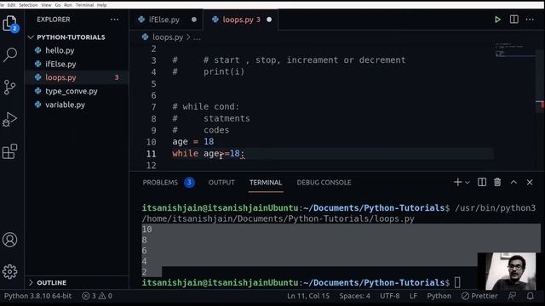Image resolution: width=545 pixels, height=306 pixels.
Task: Open variable.py in the explorer
Action: pyautogui.click(x=65, y=105)
